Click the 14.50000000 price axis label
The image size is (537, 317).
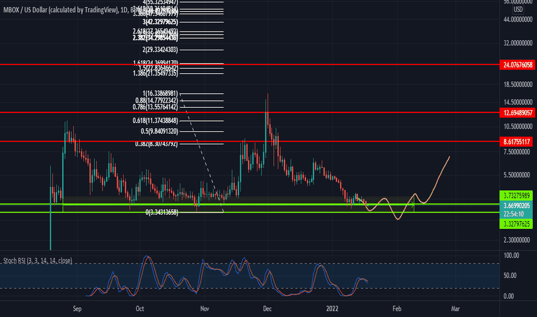518,102
